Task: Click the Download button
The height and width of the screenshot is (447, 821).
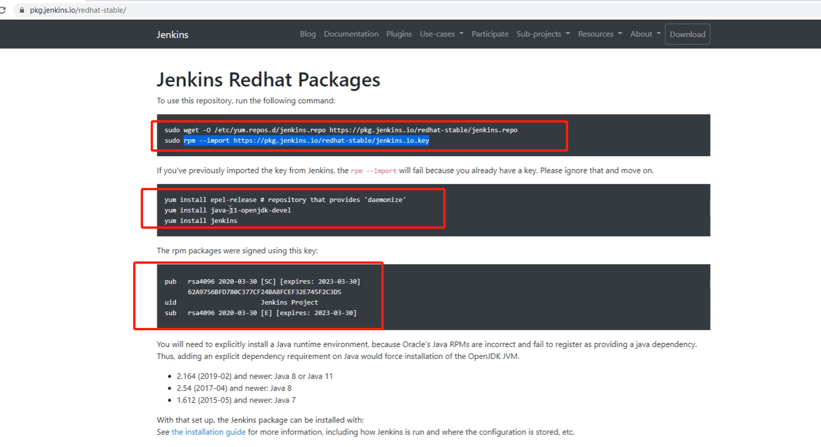Action: coord(687,34)
